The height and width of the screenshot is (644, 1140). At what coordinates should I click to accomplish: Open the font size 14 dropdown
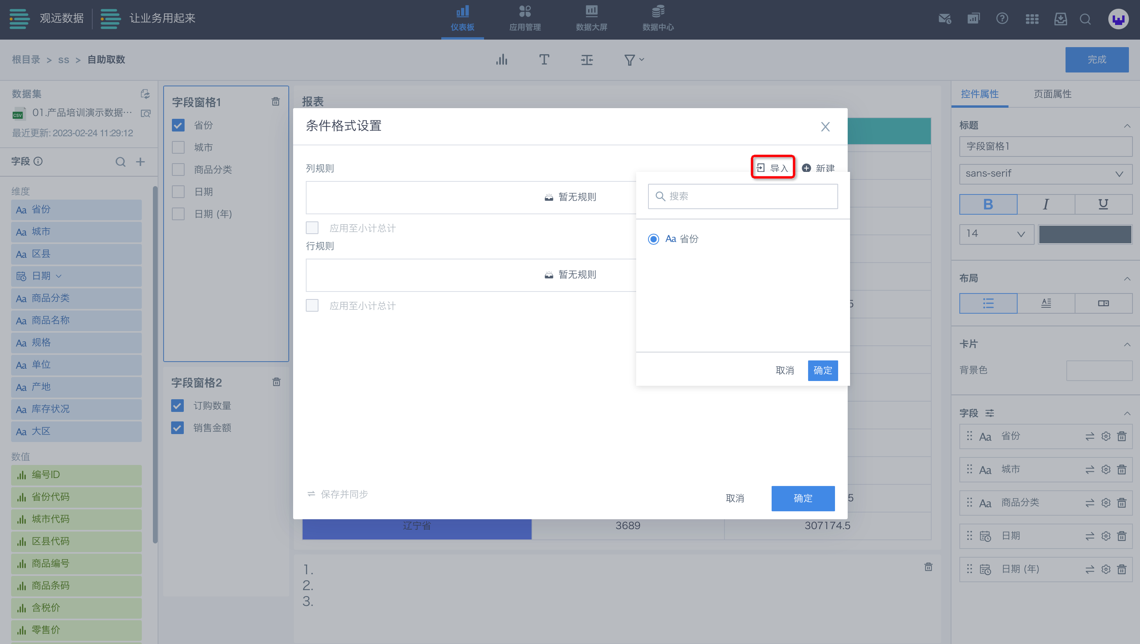pos(996,234)
